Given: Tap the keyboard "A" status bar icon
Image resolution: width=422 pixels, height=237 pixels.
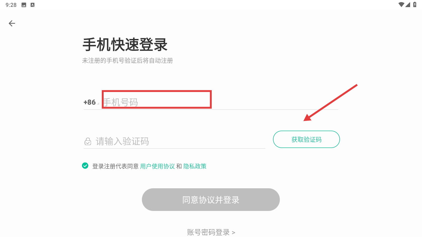Looking at the screenshot, I should point(32,5).
